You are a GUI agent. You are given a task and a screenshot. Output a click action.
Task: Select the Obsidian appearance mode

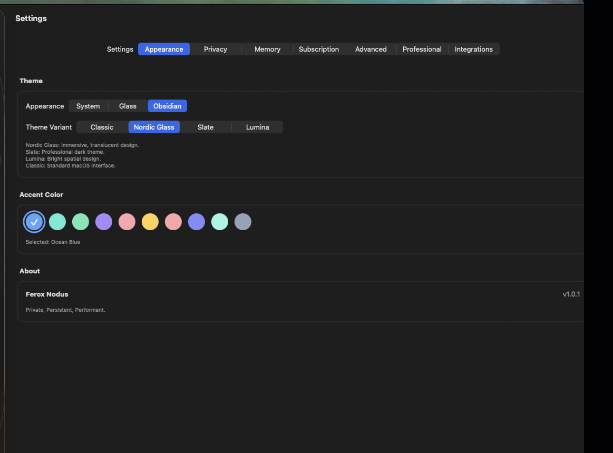tap(167, 106)
